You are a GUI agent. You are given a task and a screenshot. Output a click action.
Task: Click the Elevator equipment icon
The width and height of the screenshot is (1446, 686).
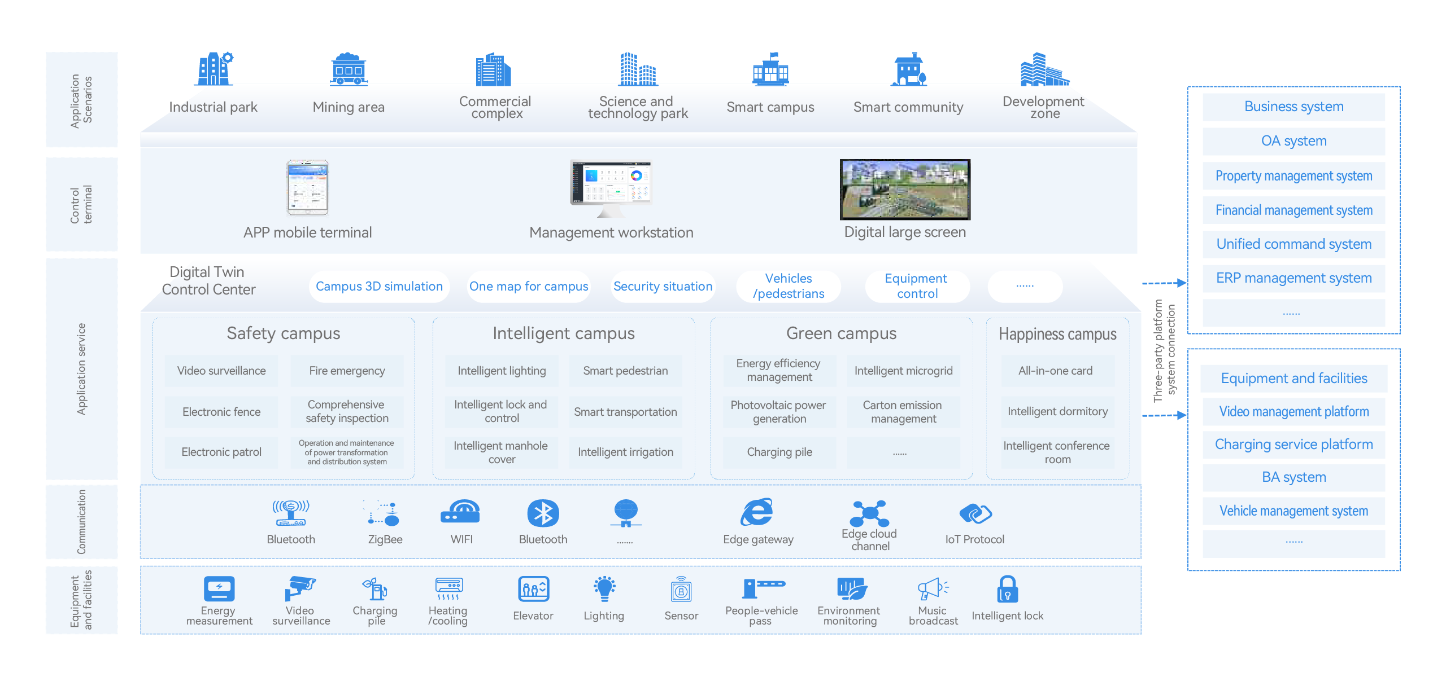coord(533,590)
